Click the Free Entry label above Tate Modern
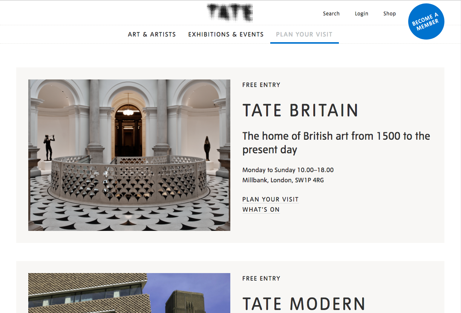The width and height of the screenshot is (461, 313). 261,278
